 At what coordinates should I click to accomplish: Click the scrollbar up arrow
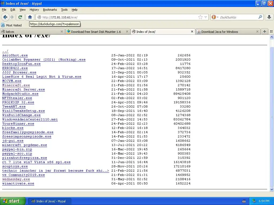[272, 37]
